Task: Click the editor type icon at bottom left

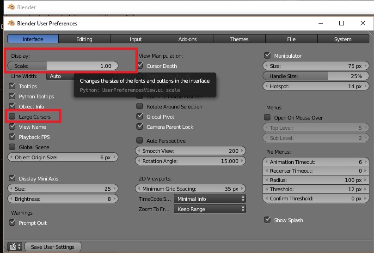Action: 13,247
